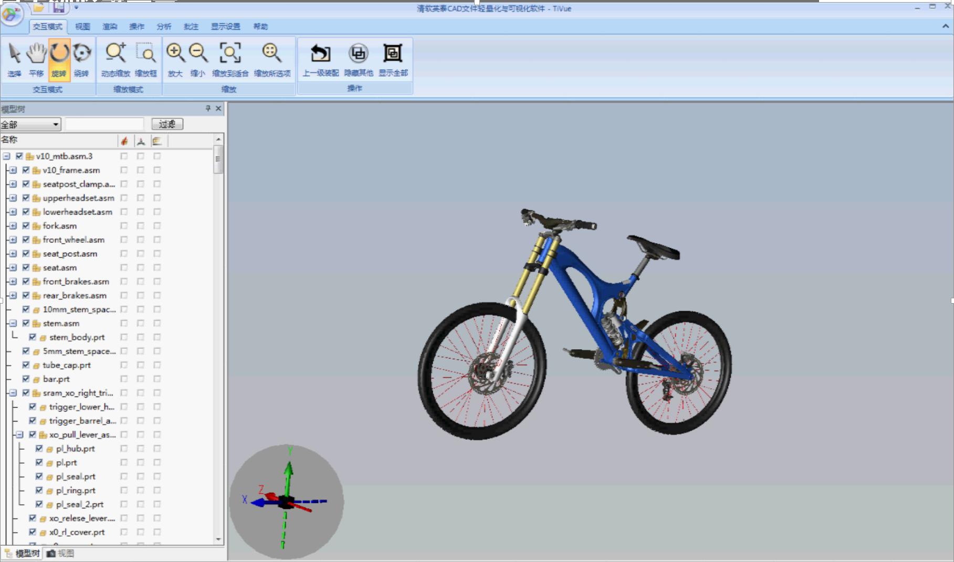Enable Dynamic Zoom (动态缩放) mode

(116, 60)
